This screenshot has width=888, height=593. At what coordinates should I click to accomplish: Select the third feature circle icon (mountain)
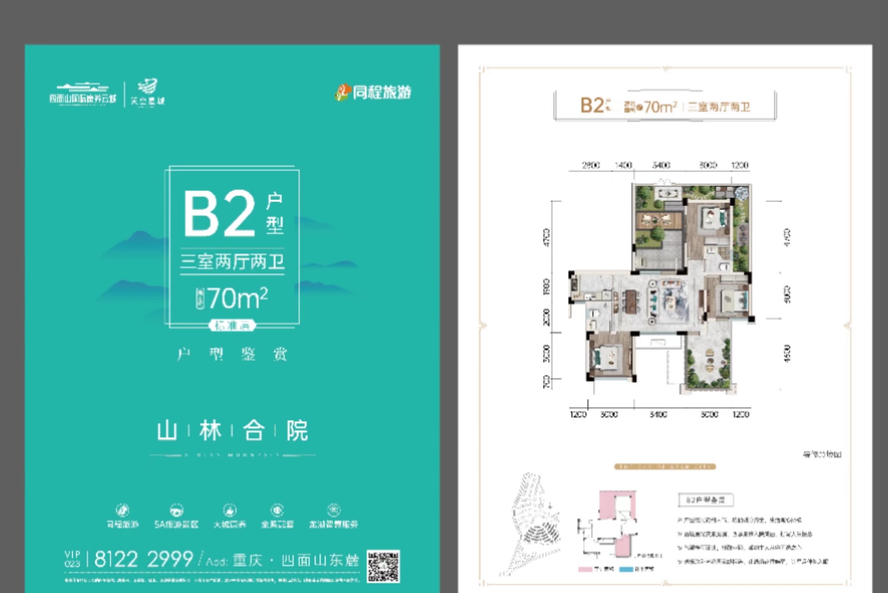[230, 510]
